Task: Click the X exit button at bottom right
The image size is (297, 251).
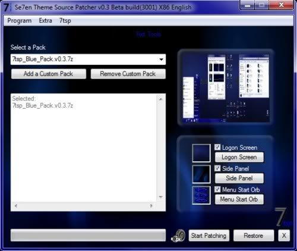Action: pos(284,236)
